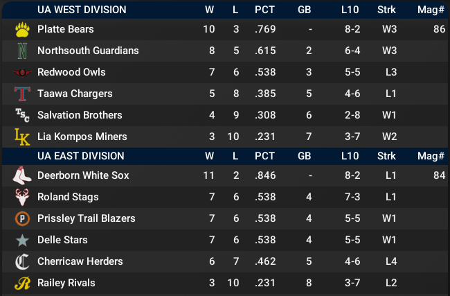Click the Redwood Owls team logo

click(x=22, y=73)
